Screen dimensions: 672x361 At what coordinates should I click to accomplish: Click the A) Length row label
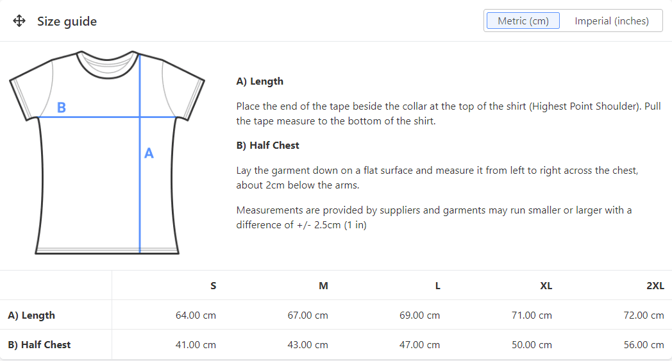tap(31, 315)
